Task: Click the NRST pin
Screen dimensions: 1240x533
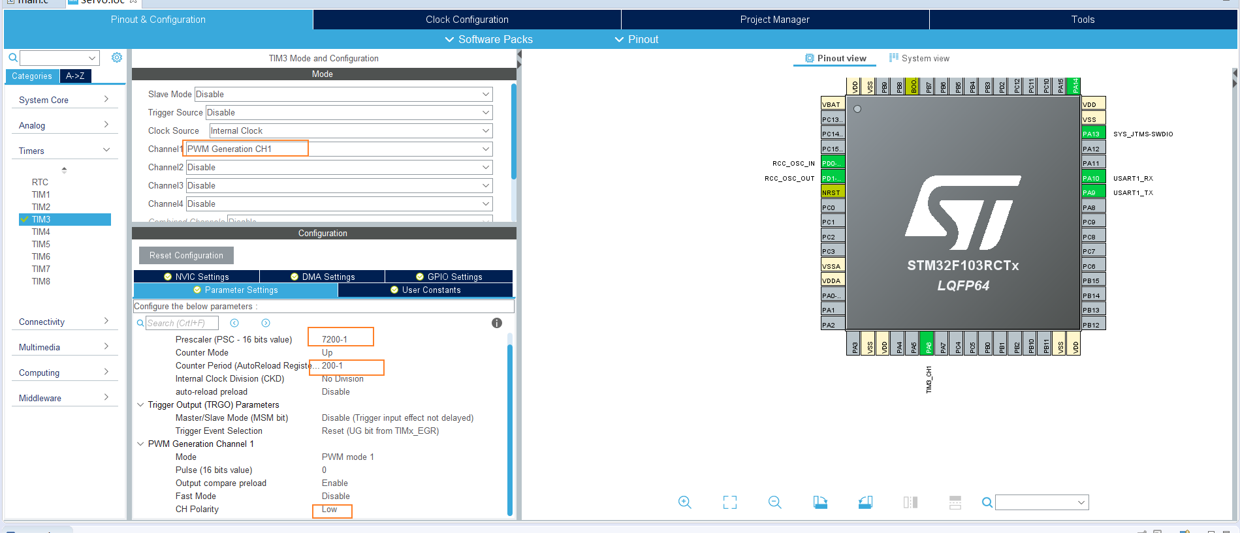Action: pyautogui.click(x=833, y=192)
